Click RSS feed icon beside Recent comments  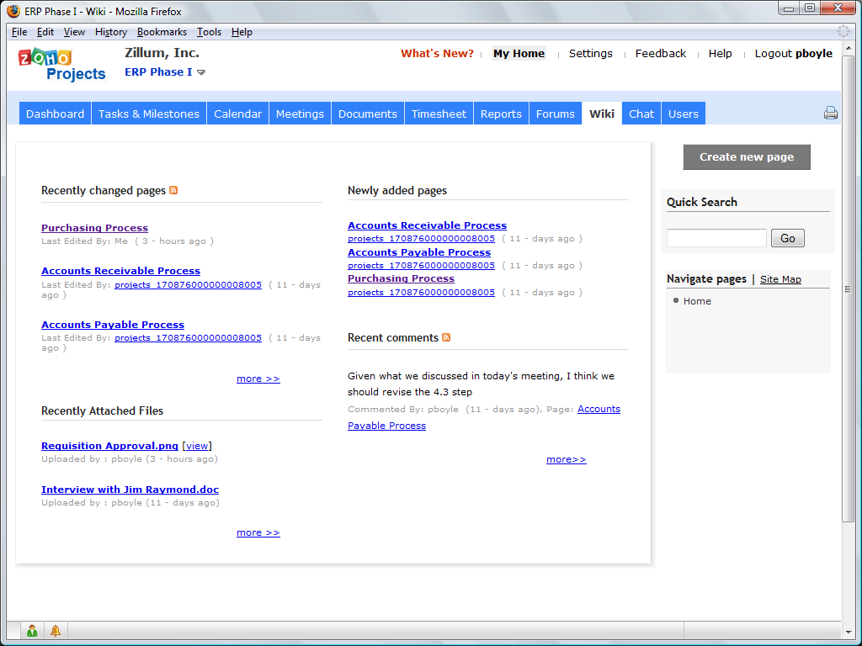[446, 337]
